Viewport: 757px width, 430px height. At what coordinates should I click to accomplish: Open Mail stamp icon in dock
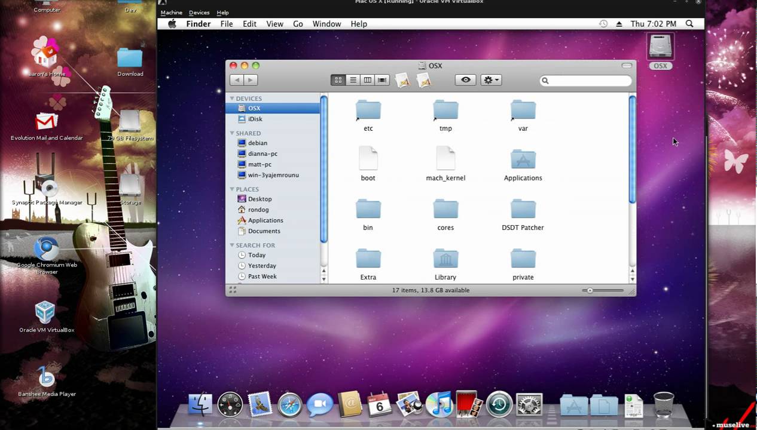tap(260, 405)
